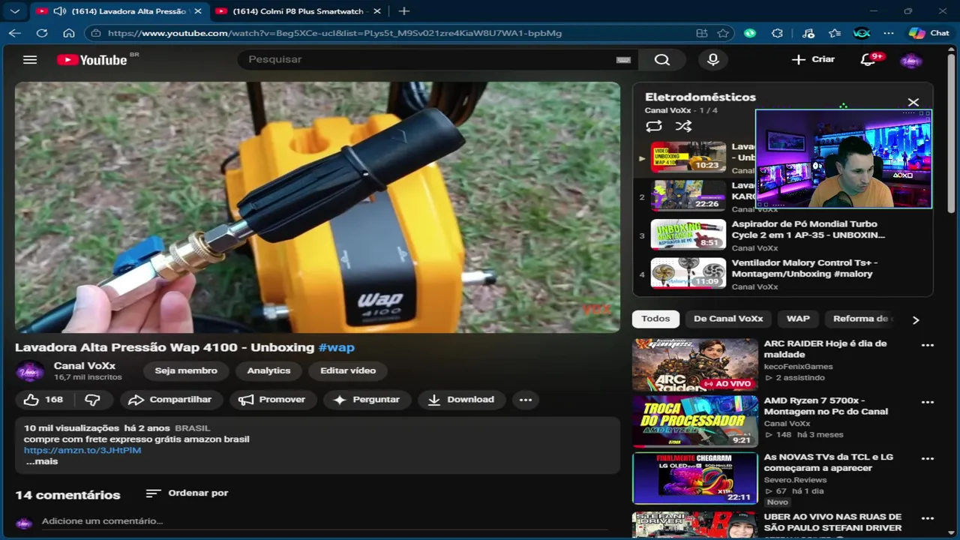Select the Todos filter chip
960x540 pixels.
pyautogui.click(x=655, y=319)
